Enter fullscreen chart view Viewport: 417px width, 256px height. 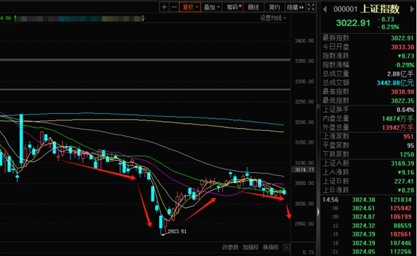click(311, 7)
